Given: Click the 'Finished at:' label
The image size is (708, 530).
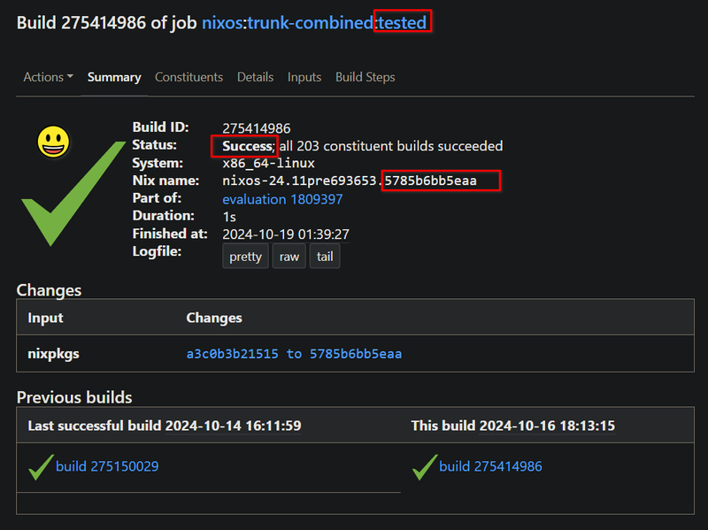Looking at the screenshot, I should (x=170, y=234).
